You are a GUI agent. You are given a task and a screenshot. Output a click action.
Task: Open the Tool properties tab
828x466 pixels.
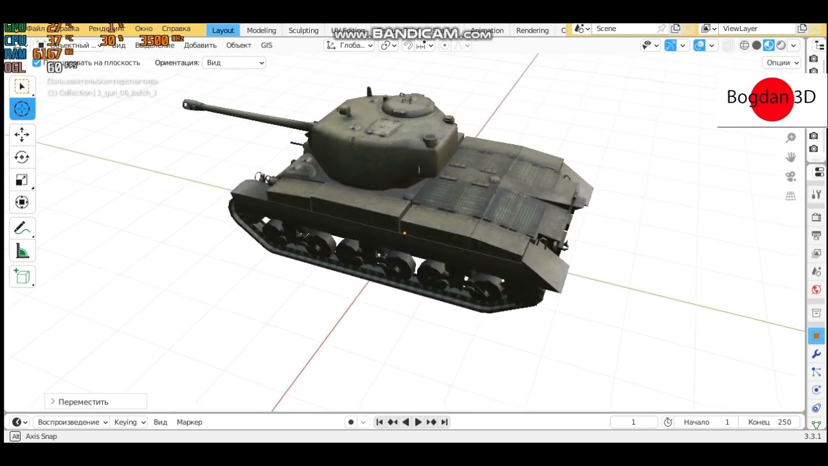point(816,194)
